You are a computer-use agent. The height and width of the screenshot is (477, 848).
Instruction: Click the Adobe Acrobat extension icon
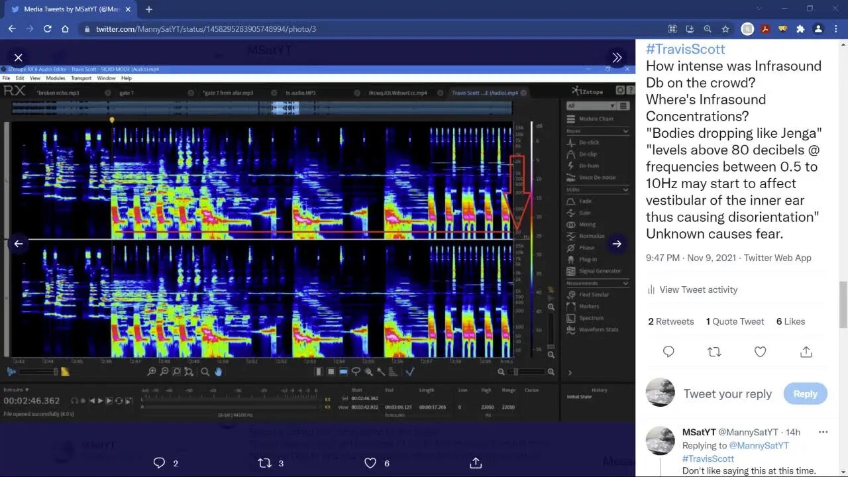(765, 29)
